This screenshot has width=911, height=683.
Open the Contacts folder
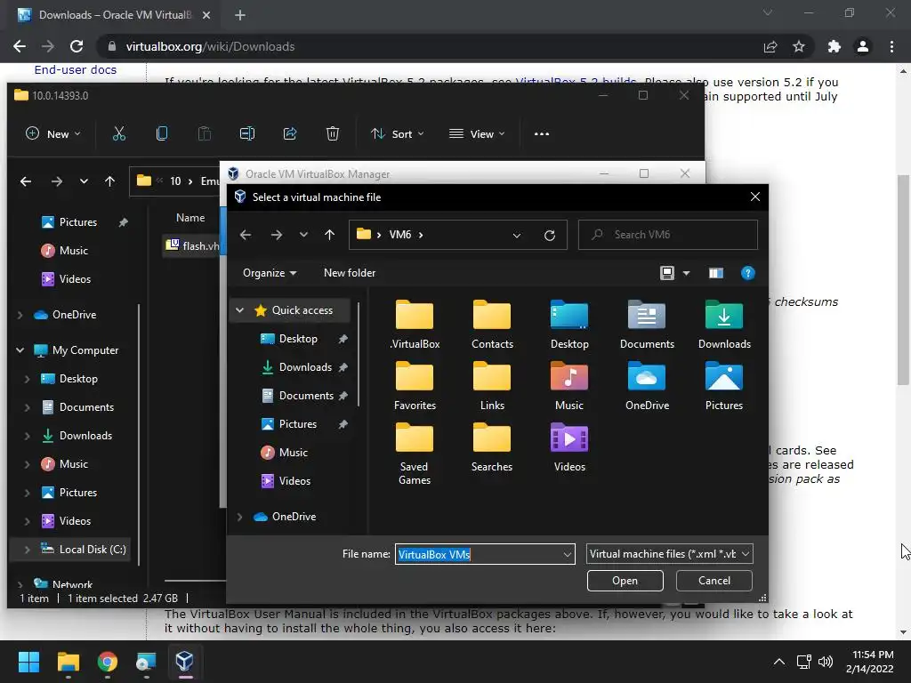click(x=492, y=325)
